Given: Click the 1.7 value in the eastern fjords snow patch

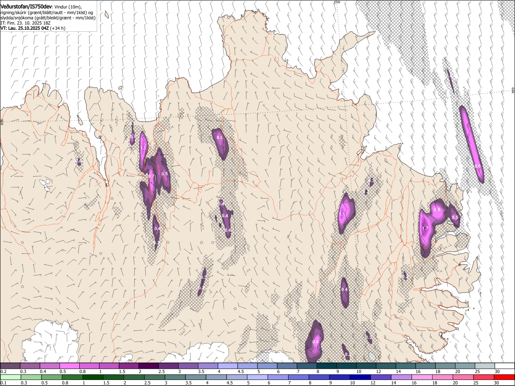Looking at the screenshot, I should point(425,228).
